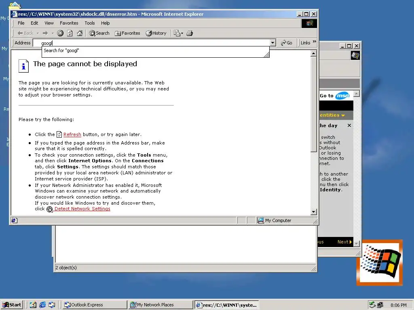Click the Outlook Express scroll up arrow
Viewport: 414px width, 310px height.
(x=357, y=94)
